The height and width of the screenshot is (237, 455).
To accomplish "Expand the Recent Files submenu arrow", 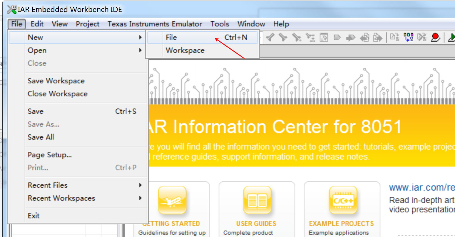I will point(140,185).
